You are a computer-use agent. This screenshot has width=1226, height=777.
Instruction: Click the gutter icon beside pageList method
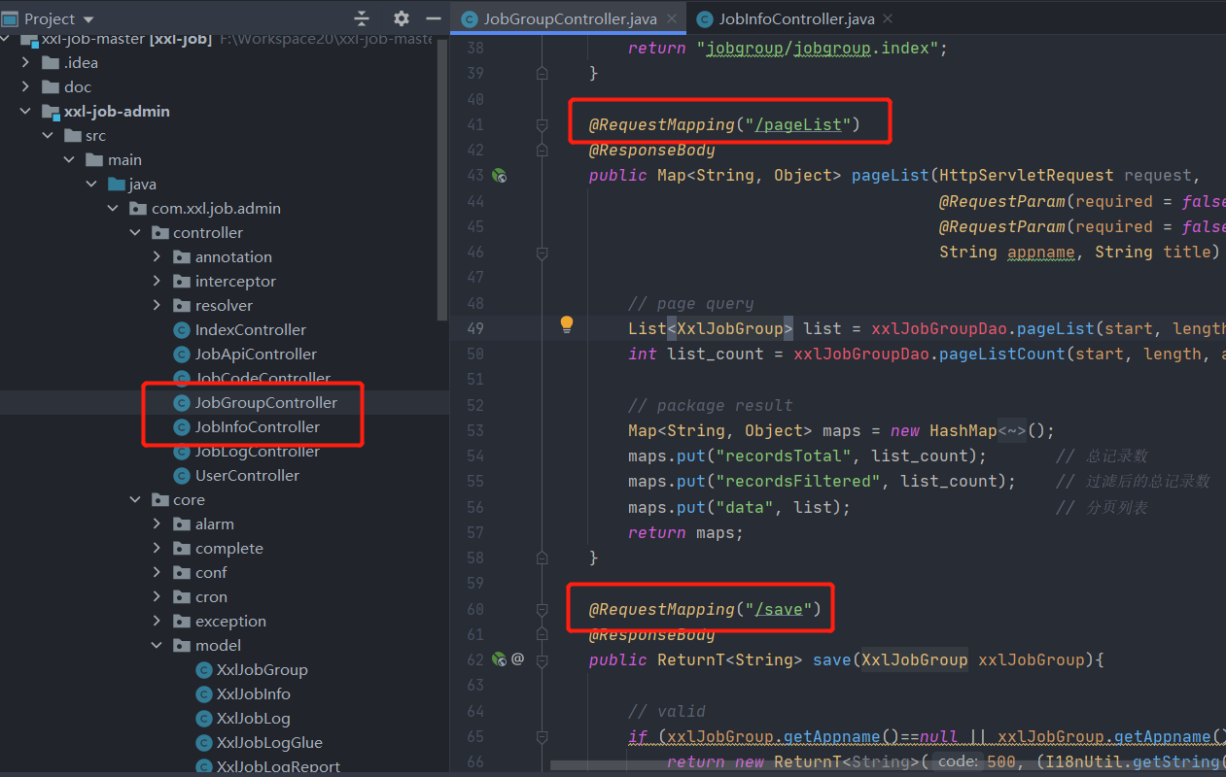(x=500, y=176)
